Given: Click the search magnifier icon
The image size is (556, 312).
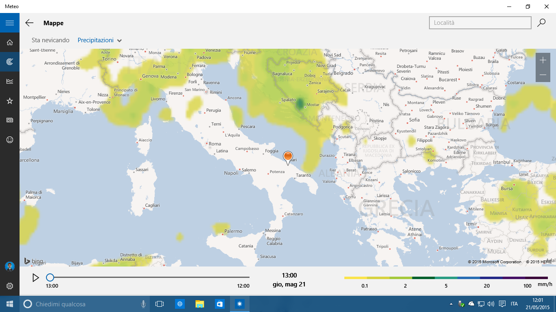Looking at the screenshot, I should click(x=541, y=23).
